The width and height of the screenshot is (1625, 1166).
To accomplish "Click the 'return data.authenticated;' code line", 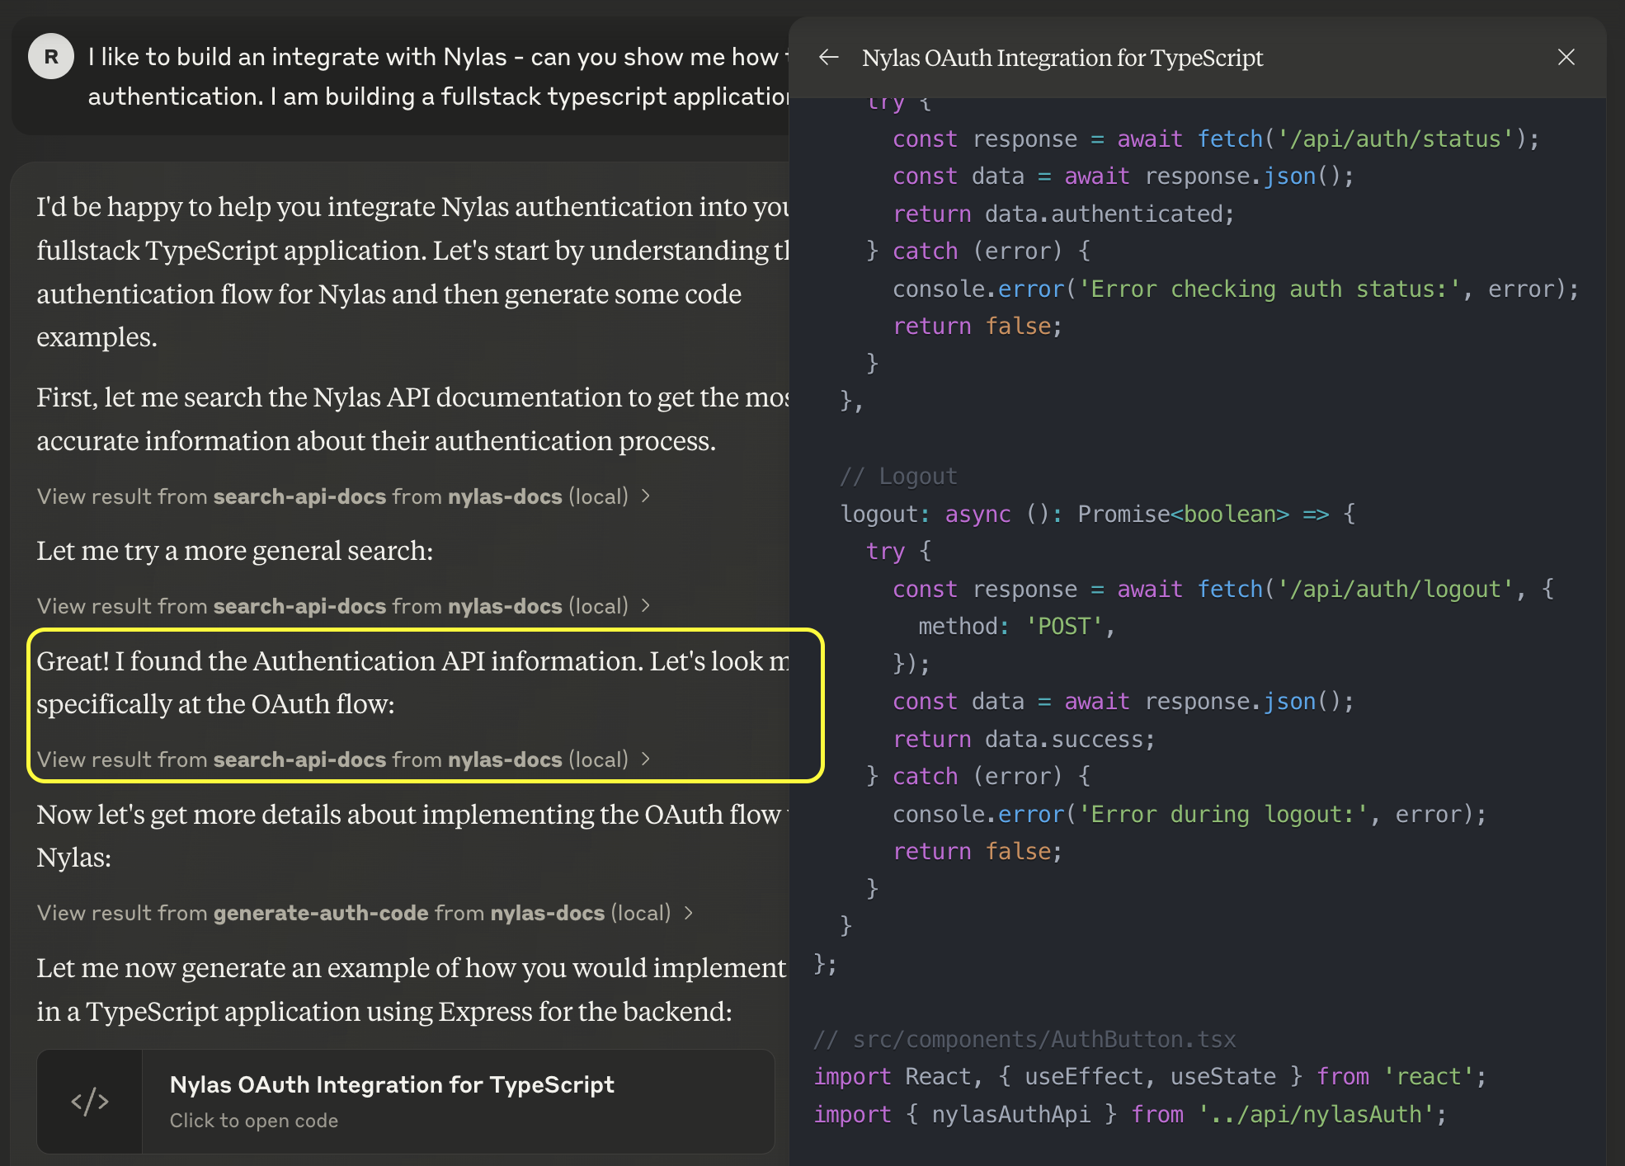I will pos(1062,214).
